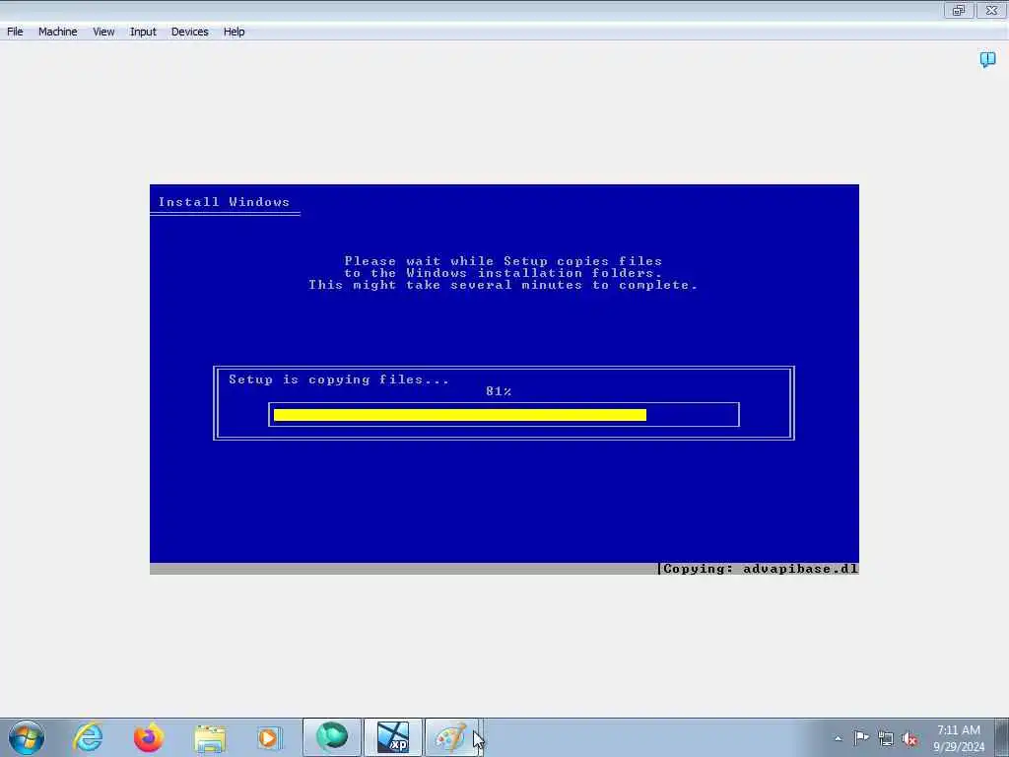Restore the window with the restore button
Image resolution: width=1009 pixels, height=757 pixels.
point(959,10)
